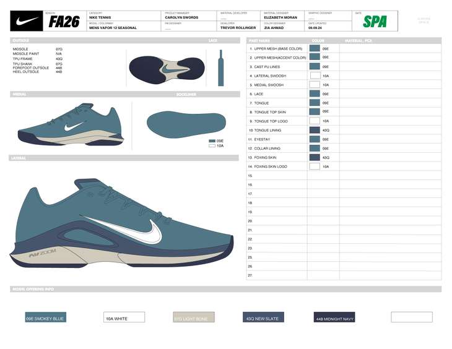Click the material cell for Upper Mesh (Base Color)
452x349 pixels.
click(x=390, y=48)
